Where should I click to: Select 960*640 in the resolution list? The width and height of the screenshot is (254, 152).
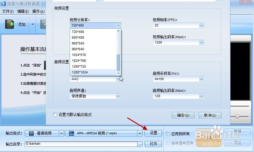[x=93, y=49]
